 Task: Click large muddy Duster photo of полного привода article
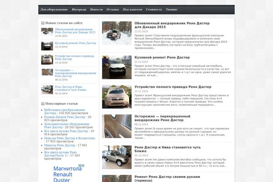pyautogui.click(x=117, y=96)
